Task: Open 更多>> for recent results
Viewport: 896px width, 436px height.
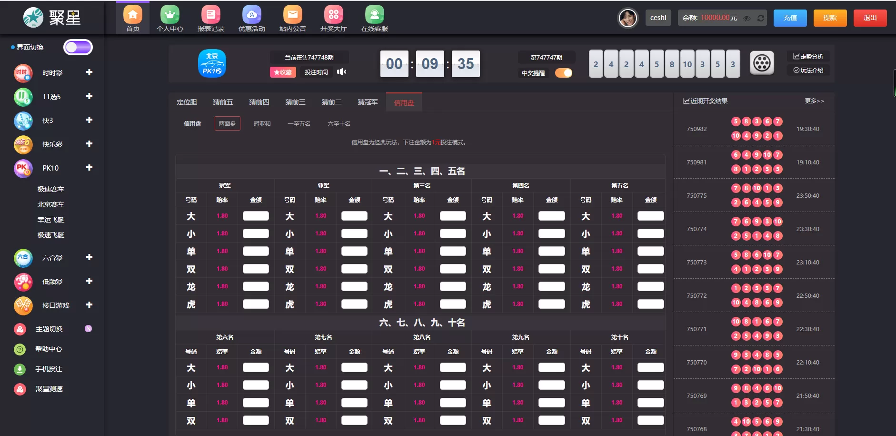Action: (815, 101)
